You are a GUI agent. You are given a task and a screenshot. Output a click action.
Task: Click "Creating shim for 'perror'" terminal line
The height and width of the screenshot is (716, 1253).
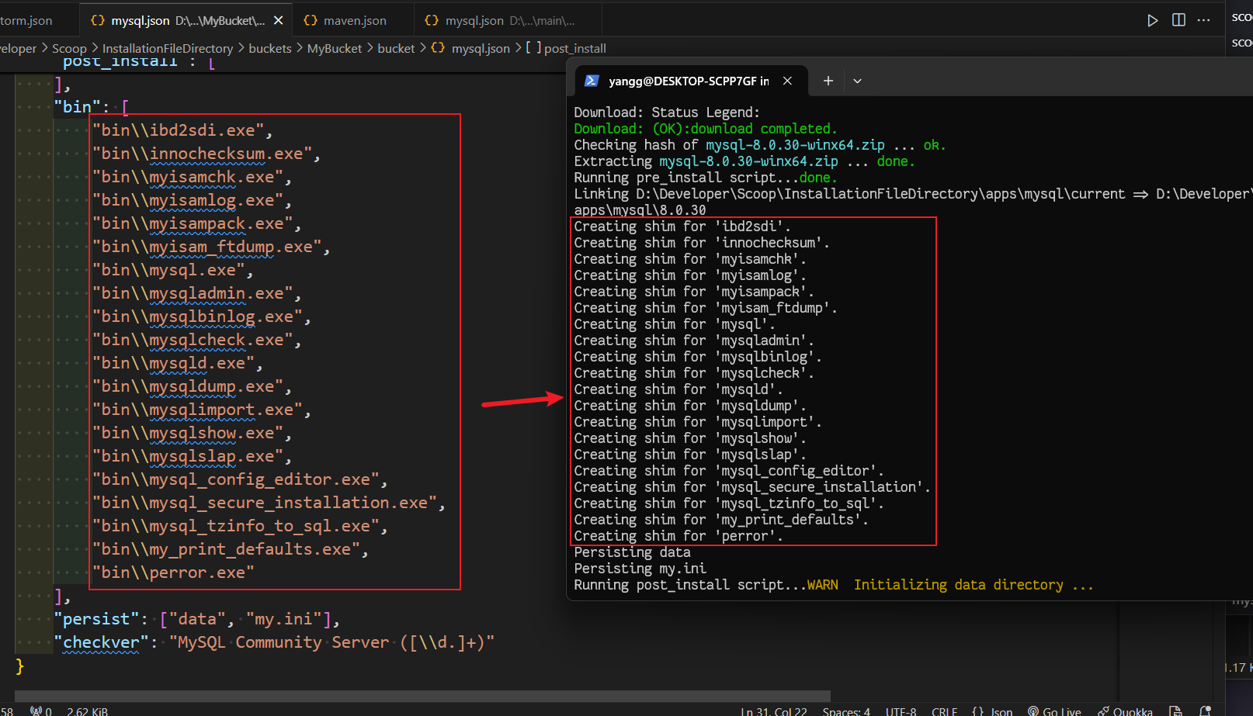(679, 536)
